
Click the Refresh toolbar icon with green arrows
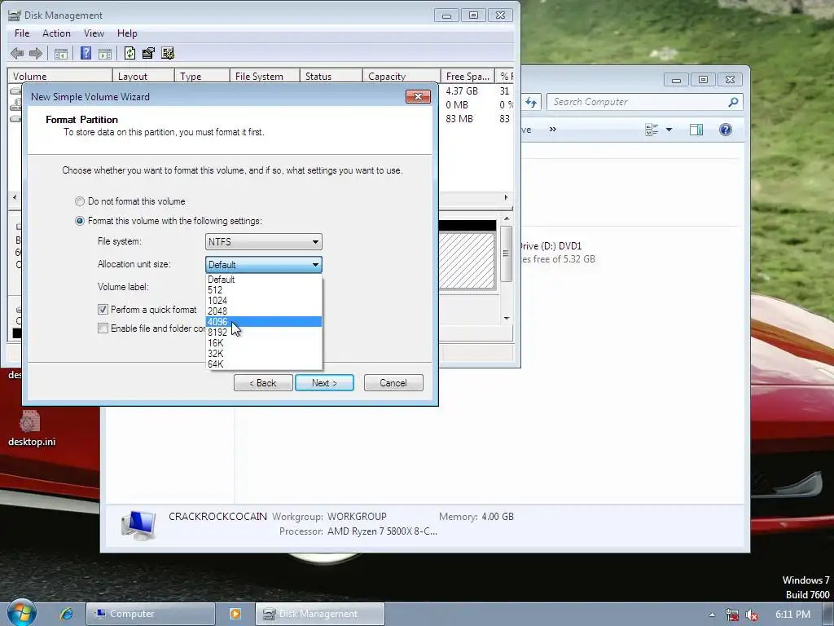[x=129, y=53]
